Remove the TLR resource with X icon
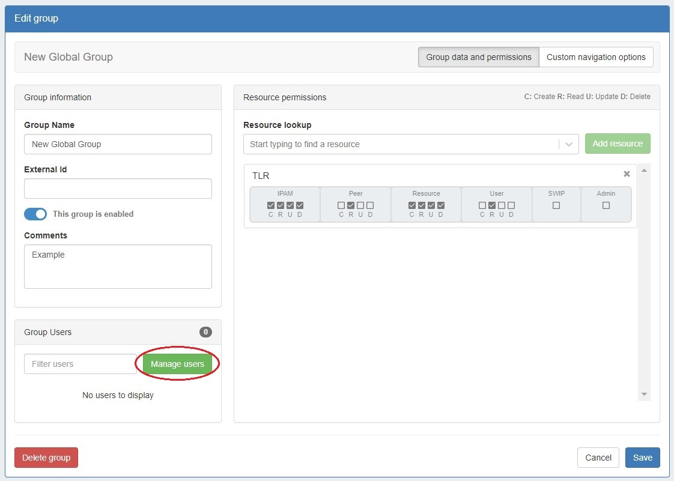Image resolution: width=674 pixels, height=481 pixels. tap(627, 174)
